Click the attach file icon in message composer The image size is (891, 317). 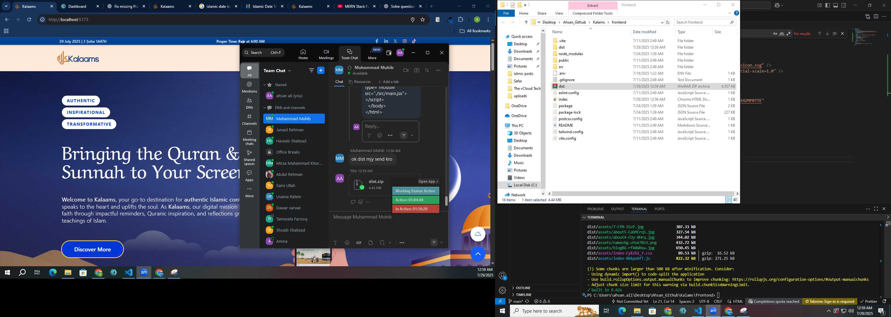[370, 243]
